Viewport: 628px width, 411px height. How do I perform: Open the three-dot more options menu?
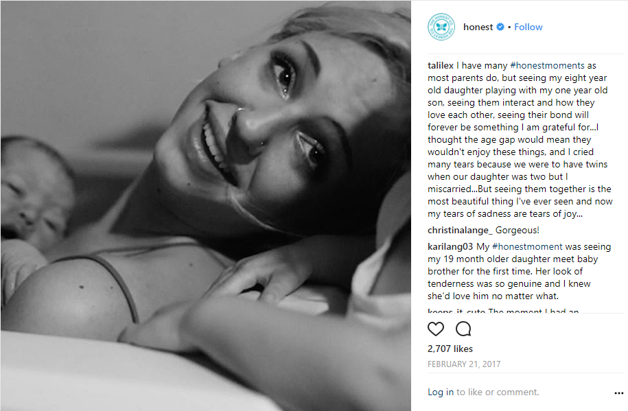(x=619, y=393)
